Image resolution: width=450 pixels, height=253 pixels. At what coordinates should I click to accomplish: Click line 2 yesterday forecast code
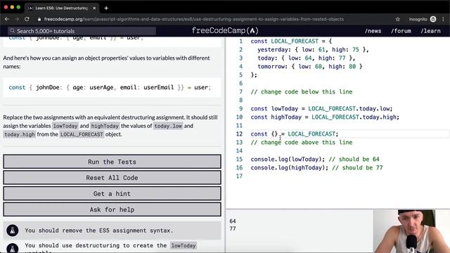click(x=313, y=50)
